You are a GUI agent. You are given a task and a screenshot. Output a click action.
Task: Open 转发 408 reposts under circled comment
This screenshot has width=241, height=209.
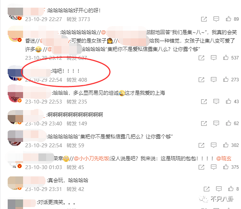coord(77,80)
